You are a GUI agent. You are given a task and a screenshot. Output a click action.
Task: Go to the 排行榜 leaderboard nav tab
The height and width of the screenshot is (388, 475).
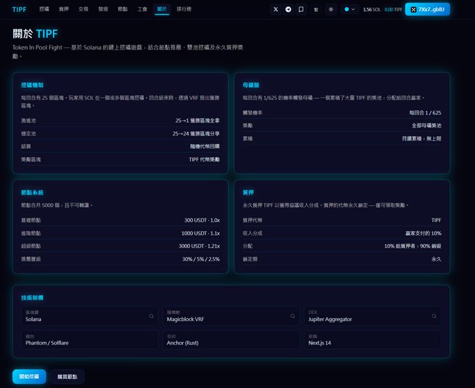pyautogui.click(x=184, y=9)
